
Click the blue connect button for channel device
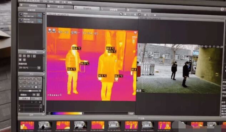40,21
